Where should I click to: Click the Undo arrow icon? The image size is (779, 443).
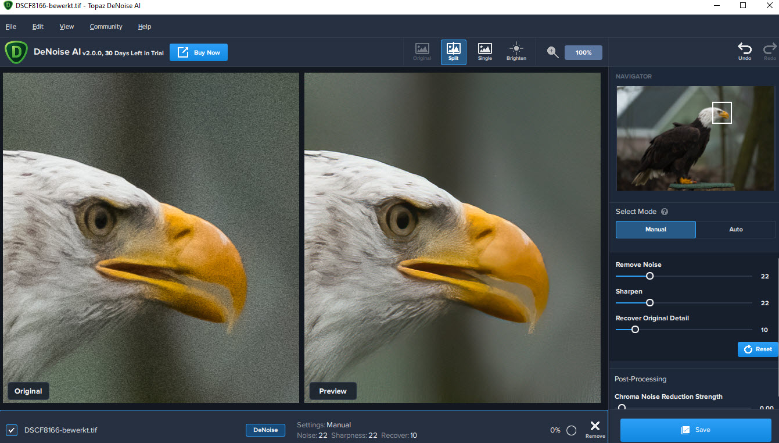click(x=744, y=51)
